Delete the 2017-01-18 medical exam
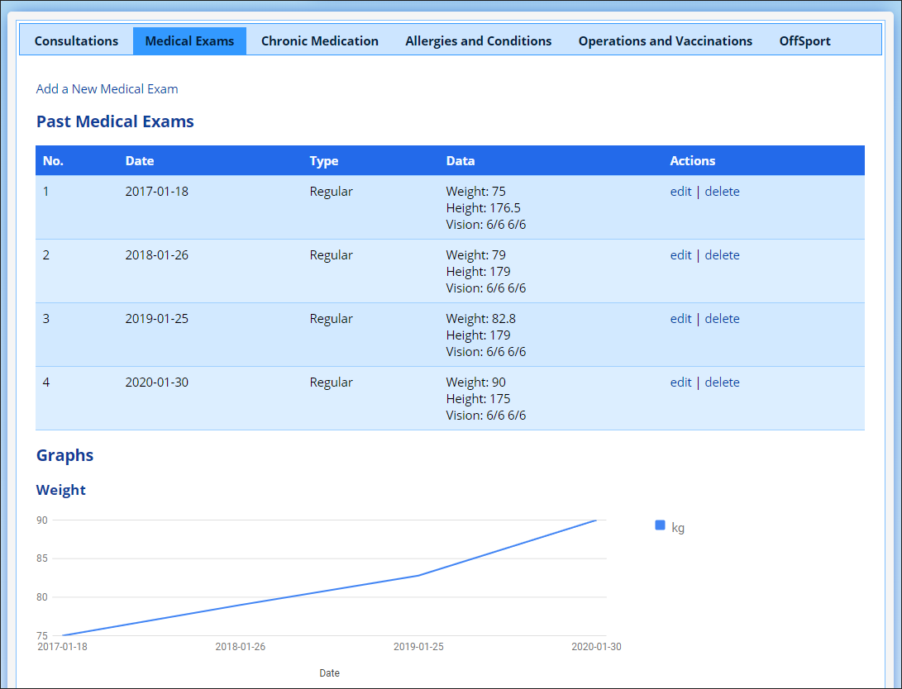 (x=722, y=192)
